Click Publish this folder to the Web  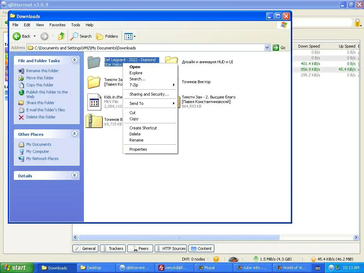pos(47,94)
